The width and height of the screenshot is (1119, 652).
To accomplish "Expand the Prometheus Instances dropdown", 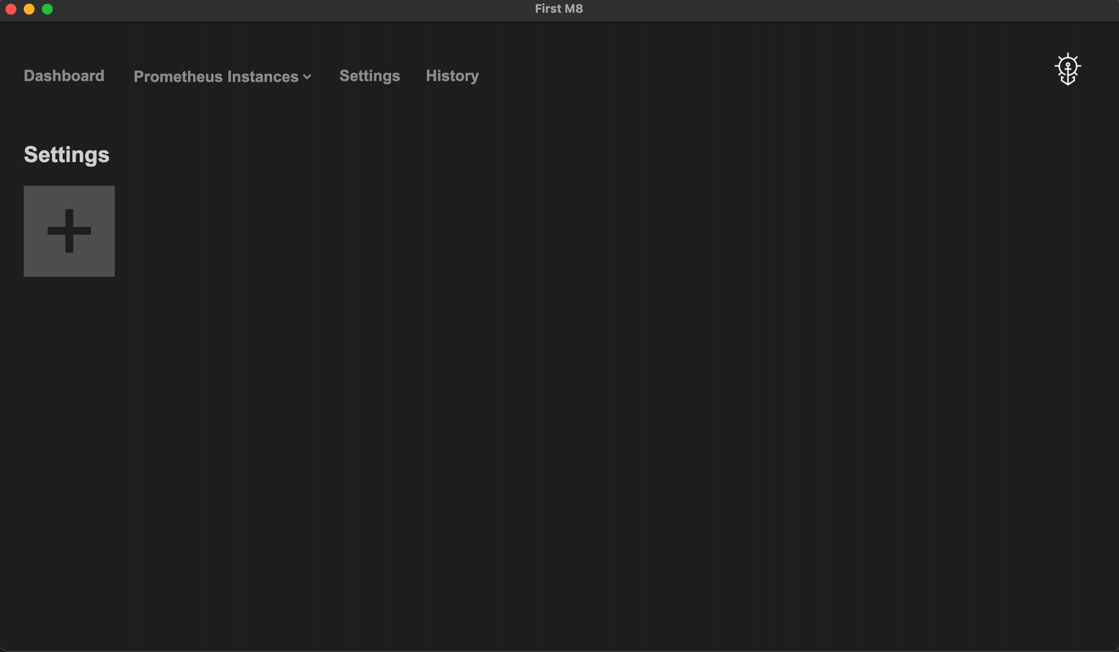I will (x=222, y=76).
